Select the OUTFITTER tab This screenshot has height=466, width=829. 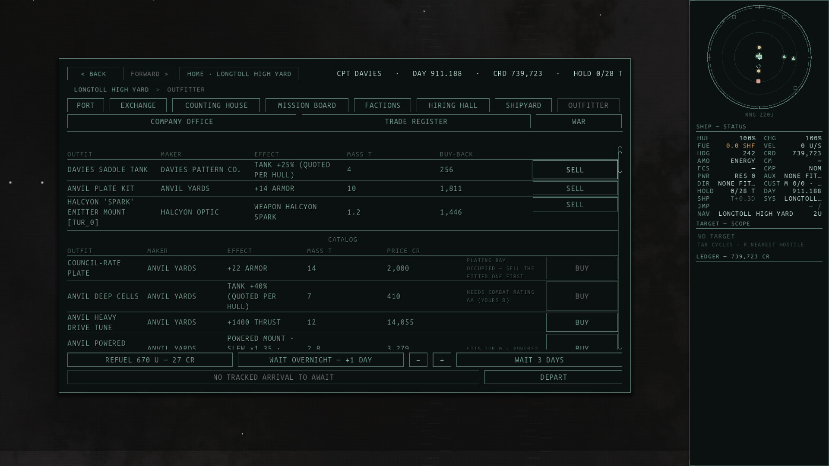coord(588,105)
